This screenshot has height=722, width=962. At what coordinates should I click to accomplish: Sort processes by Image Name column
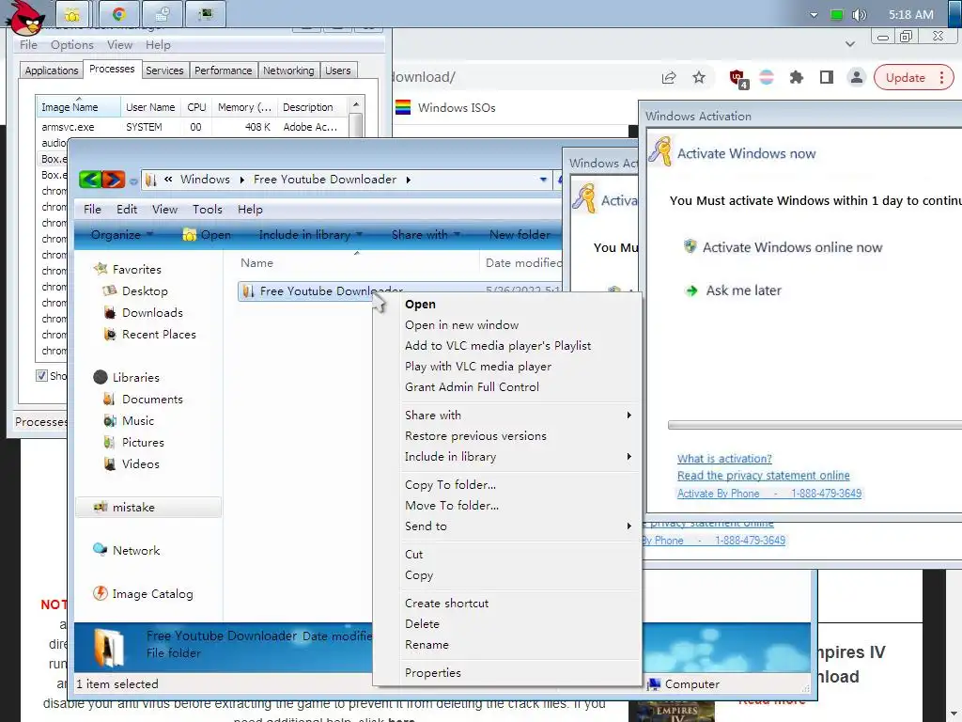[x=78, y=107]
